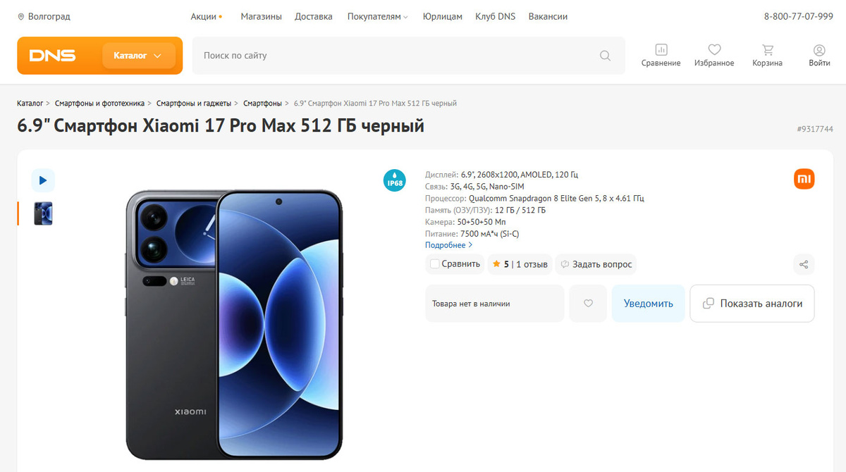846x472 pixels.
Task: Click the Уведомить button
Action: click(649, 304)
